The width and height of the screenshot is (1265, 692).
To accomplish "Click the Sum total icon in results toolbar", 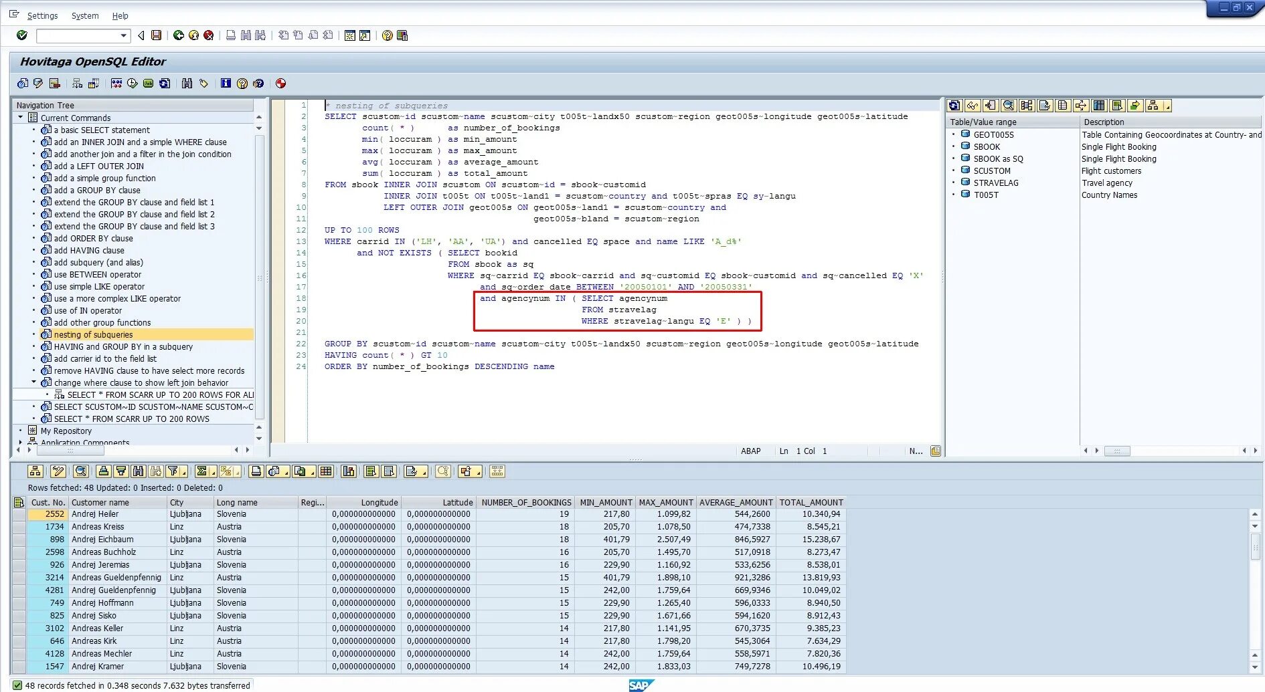I will pyautogui.click(x=201, y=471).
